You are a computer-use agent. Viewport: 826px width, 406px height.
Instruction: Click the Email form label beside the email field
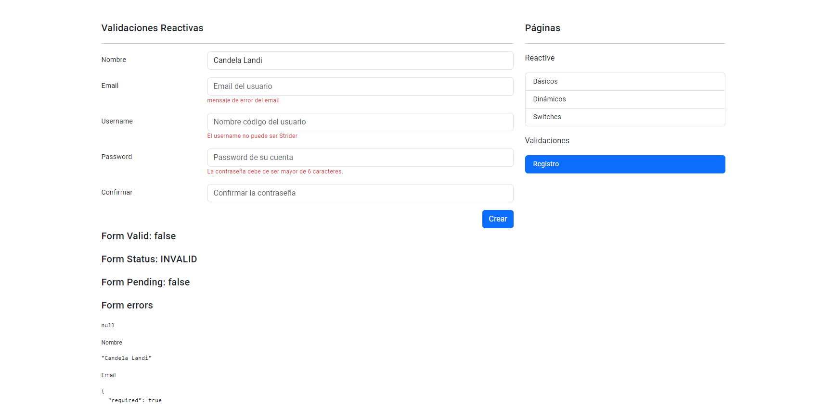coord(110,86)
